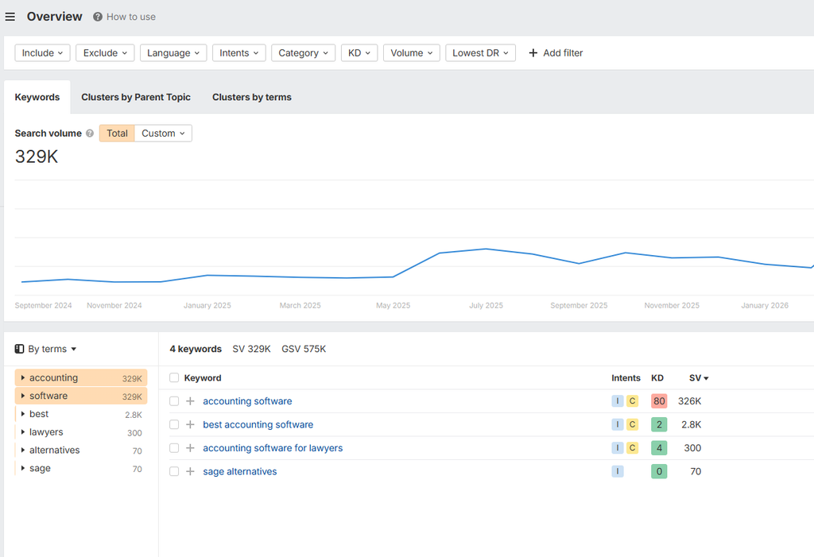
Task: Open the sage alternatives keyword link
Action: (240, 471)
